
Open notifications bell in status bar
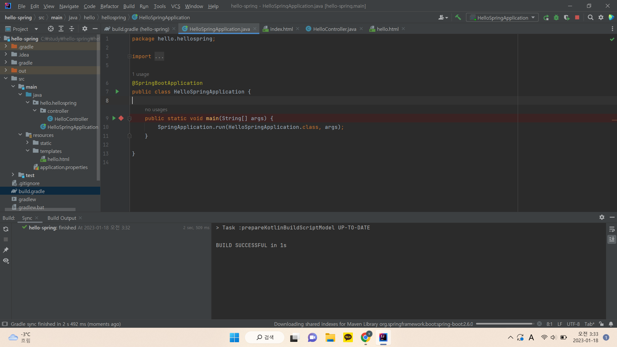point(611,324)
